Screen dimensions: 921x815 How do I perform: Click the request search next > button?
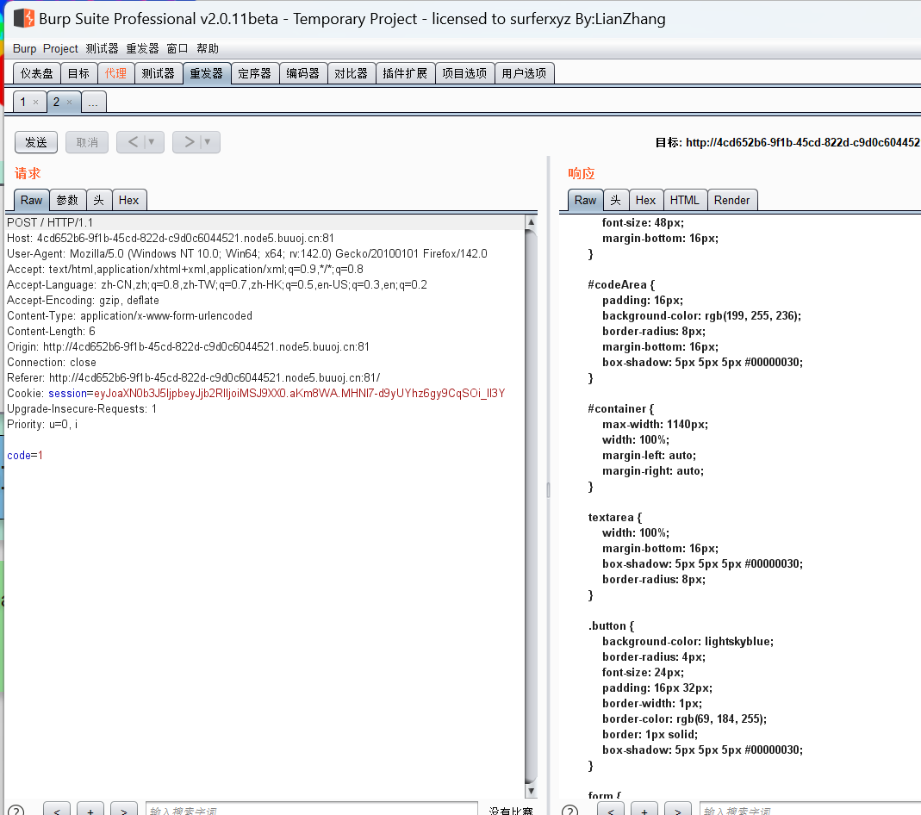124,811
